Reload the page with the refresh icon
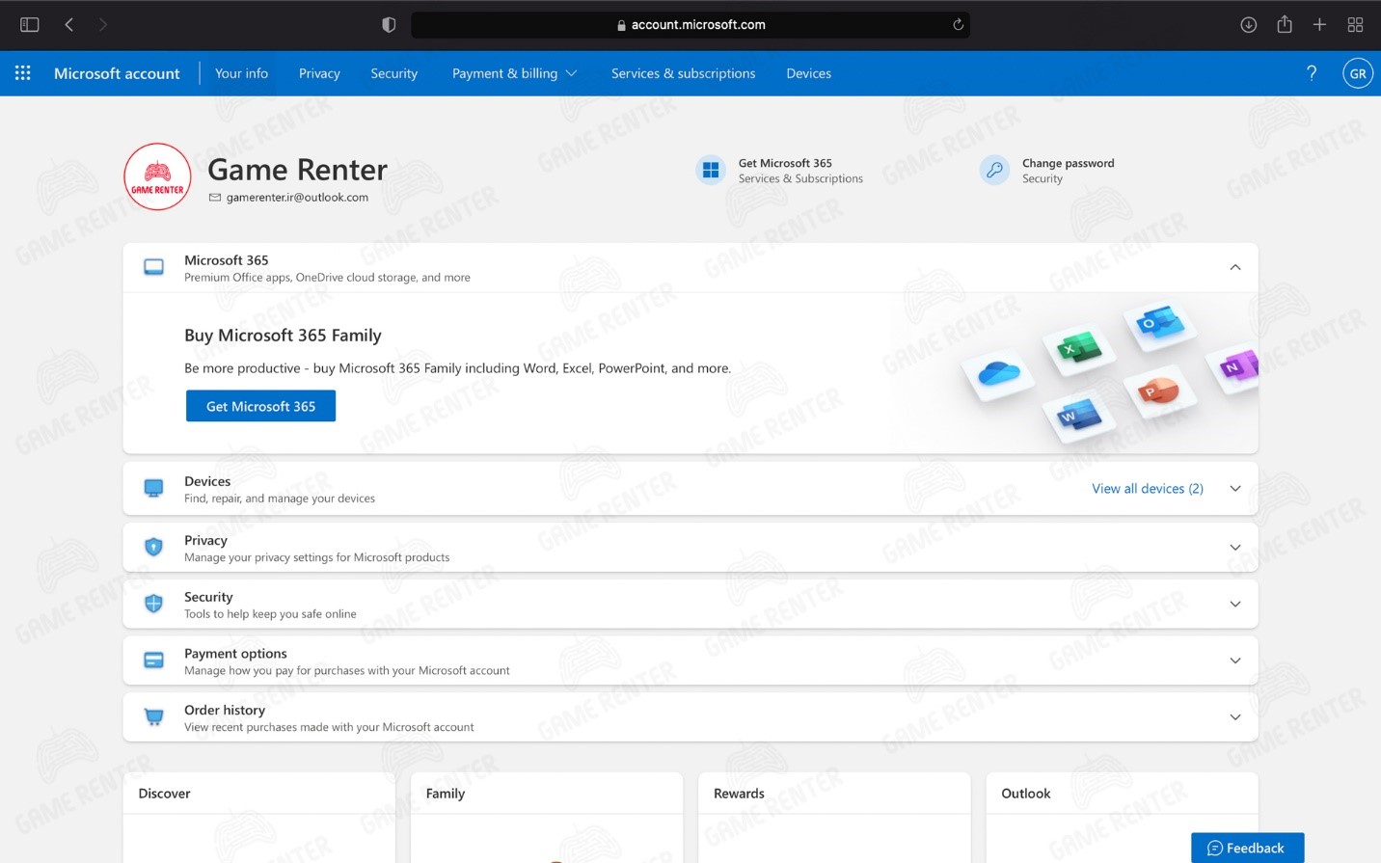Screen dimensions: 1381x863 click(958, 25)
